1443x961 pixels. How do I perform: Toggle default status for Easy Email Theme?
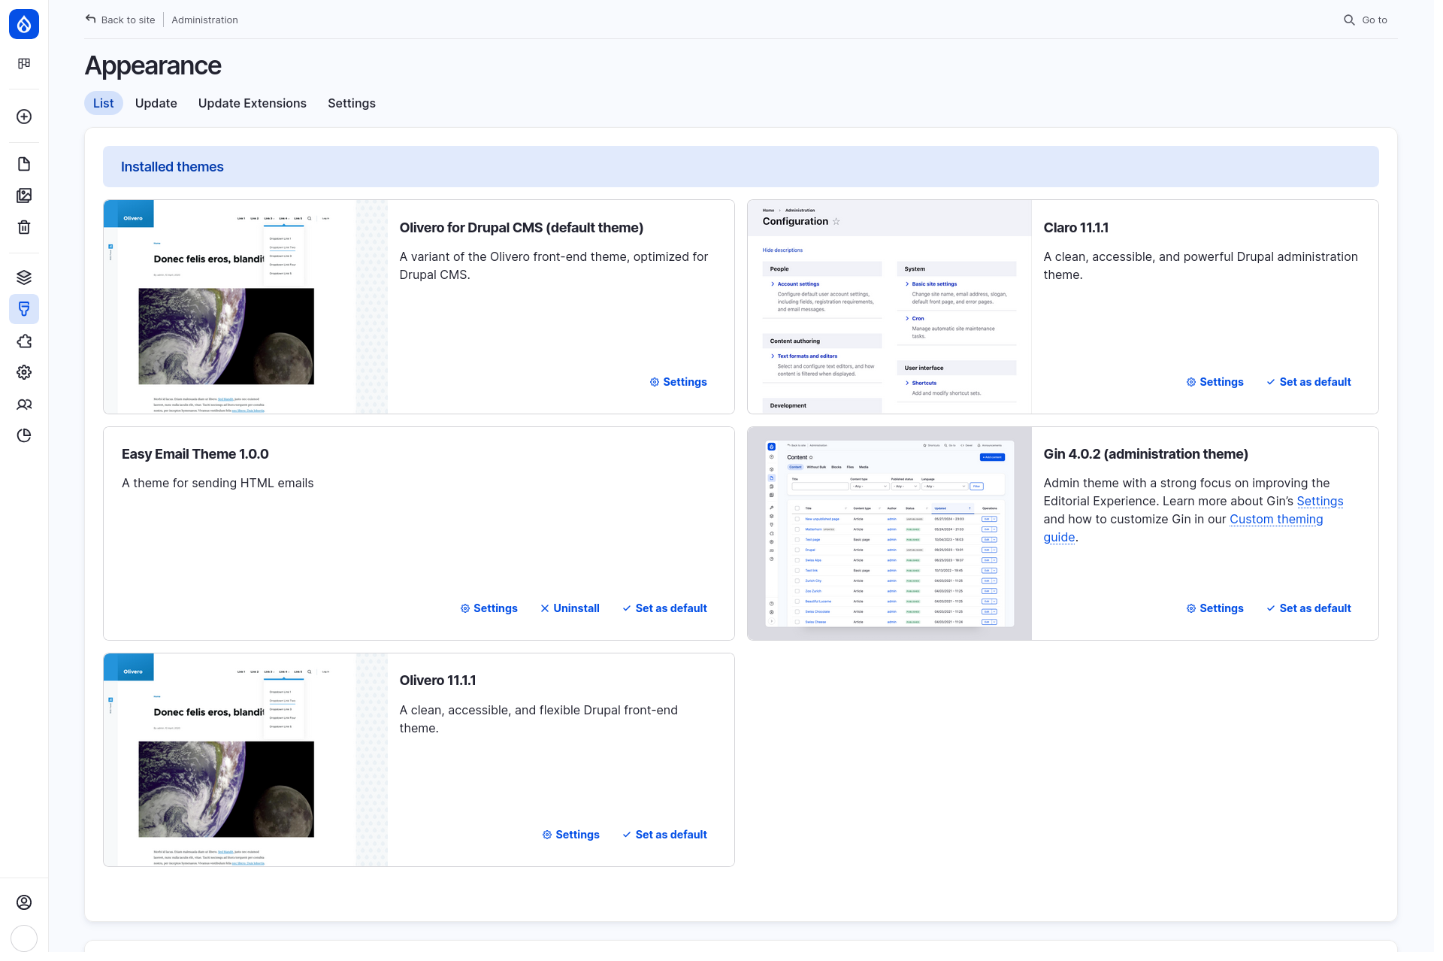click(664, 608)
